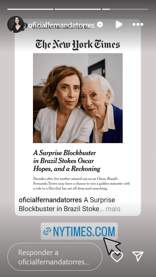The image size is (156, 277).
Task: Share story via paper plane icon
Action: click(138, 256)
